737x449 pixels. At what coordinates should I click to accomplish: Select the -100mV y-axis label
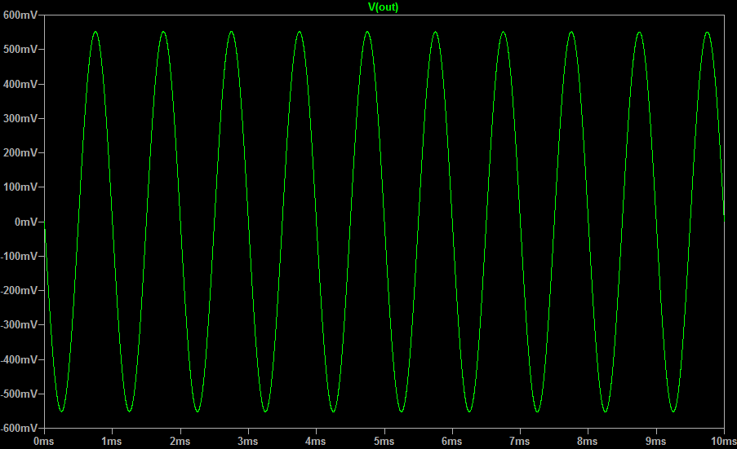(19, 256)
